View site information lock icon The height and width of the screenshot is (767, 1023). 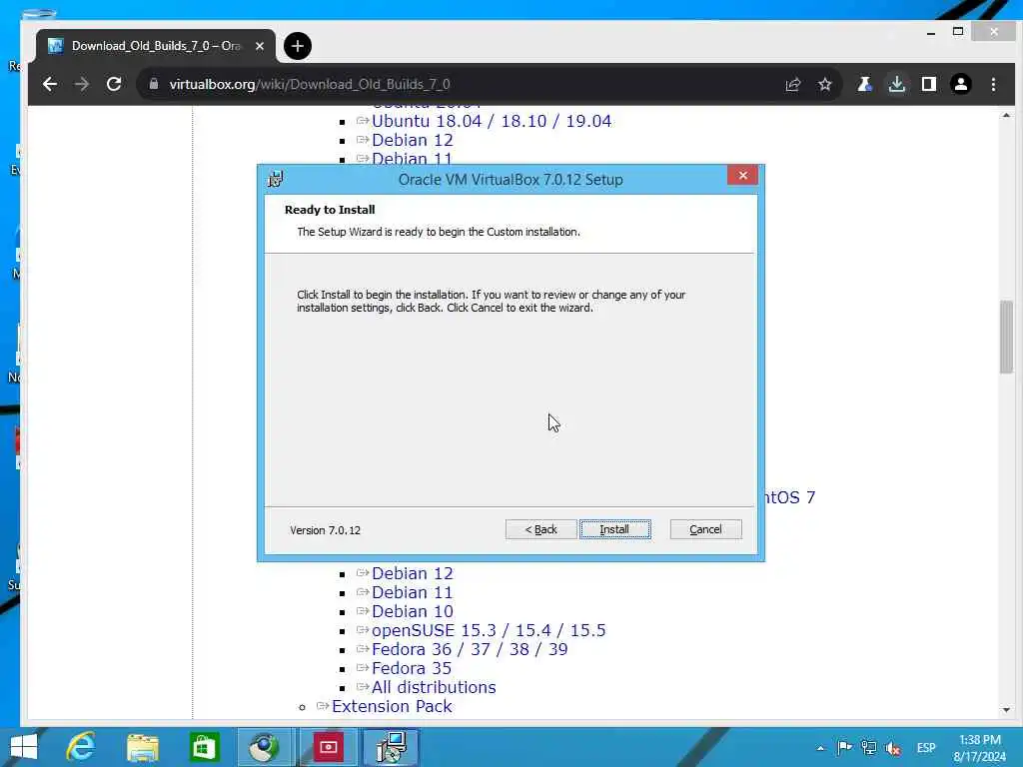154,84
